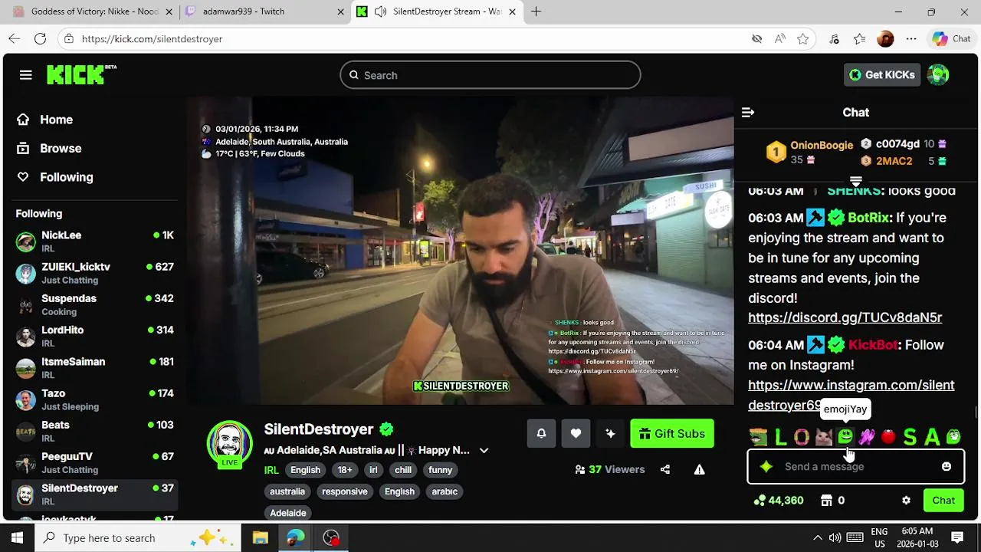Open Tazo Just Sleeping channel

[x=95, y=399]
